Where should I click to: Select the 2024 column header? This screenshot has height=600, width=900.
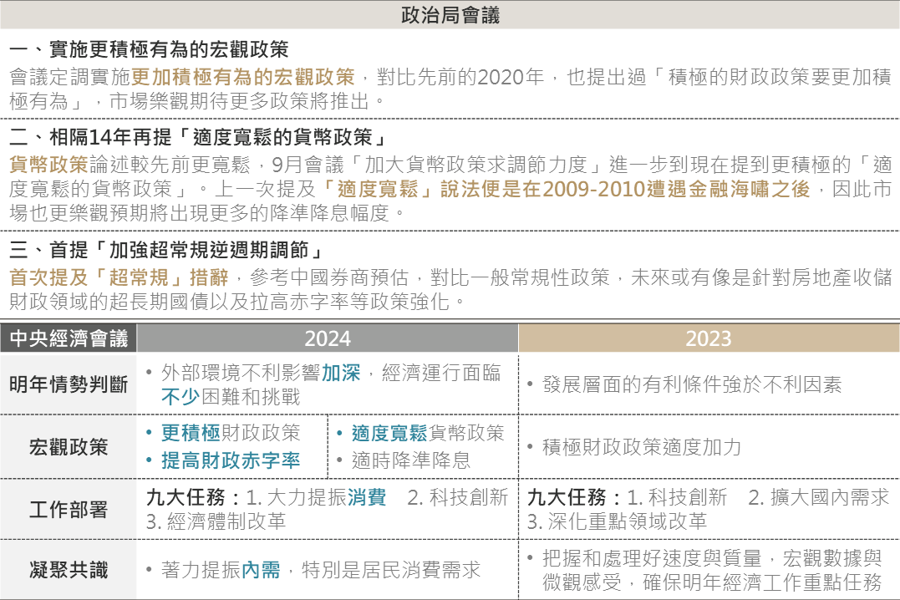tap(328, 338)
